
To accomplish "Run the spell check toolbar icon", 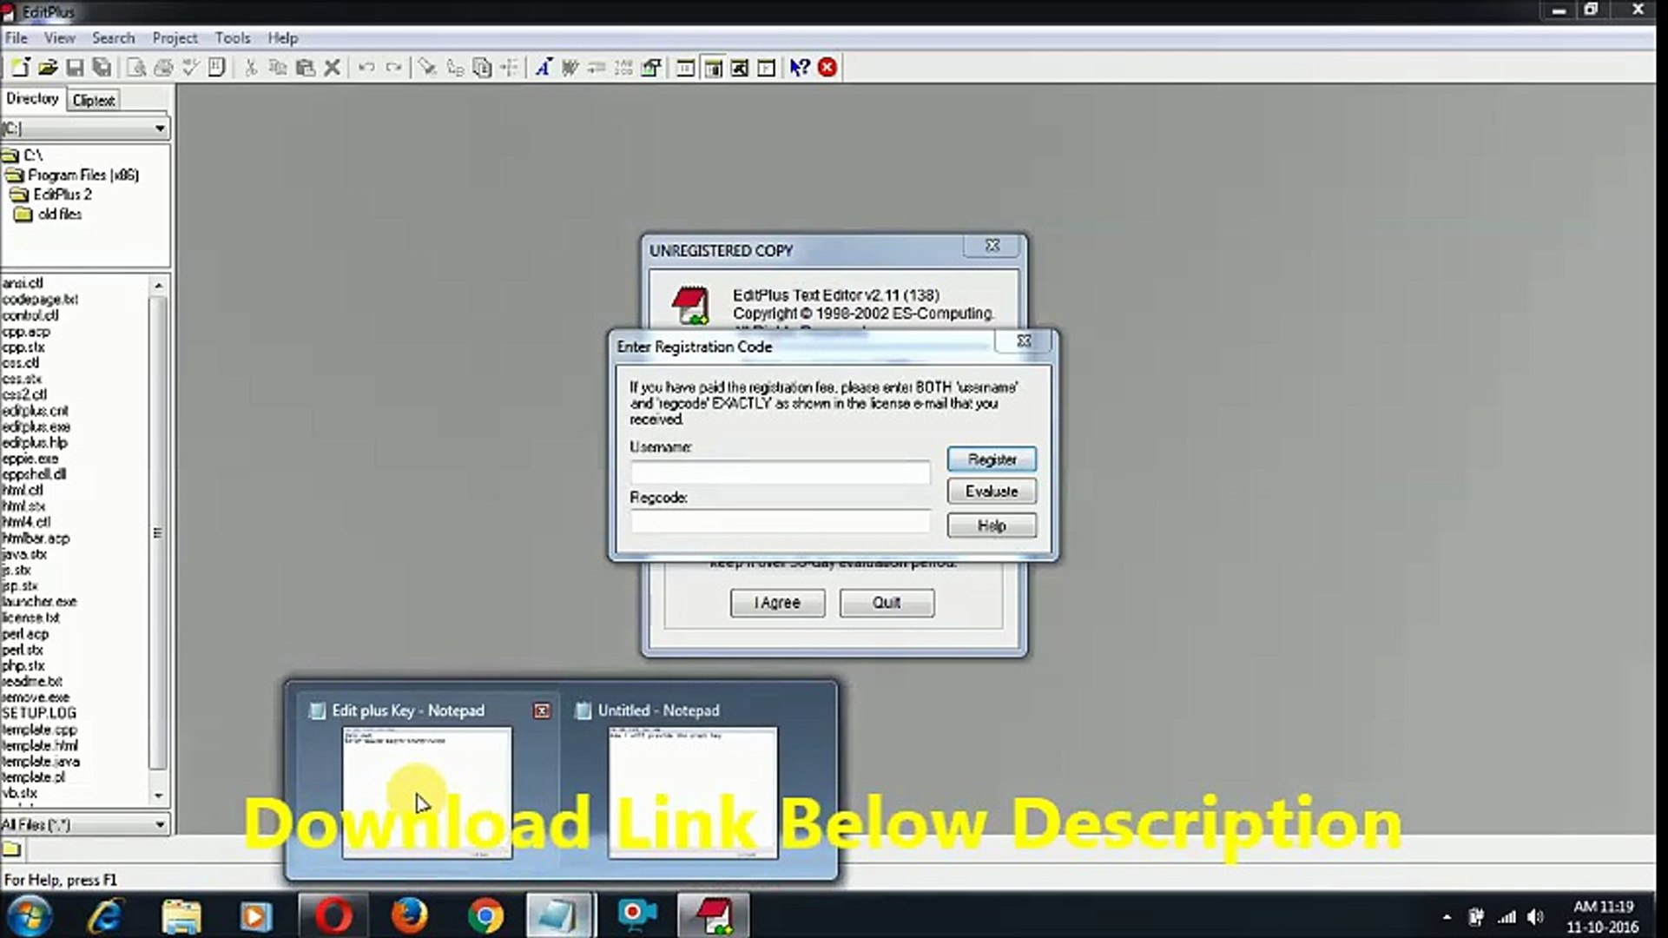I will [x=190, y=68].
